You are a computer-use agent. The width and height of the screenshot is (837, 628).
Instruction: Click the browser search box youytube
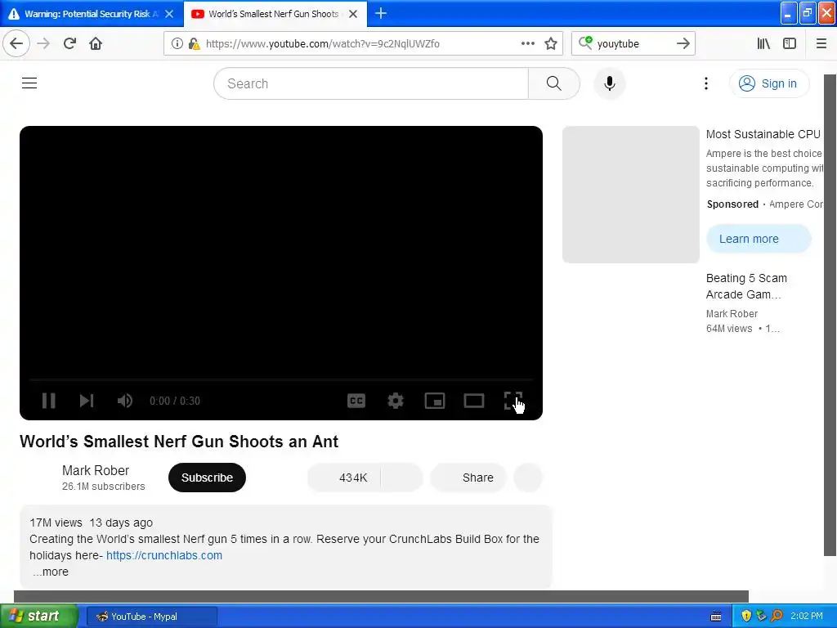[633, 44]
